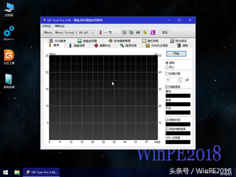Switch to the Extra Tests (附加测试) tab
This screenshot has width=236, height=177.
178,41
